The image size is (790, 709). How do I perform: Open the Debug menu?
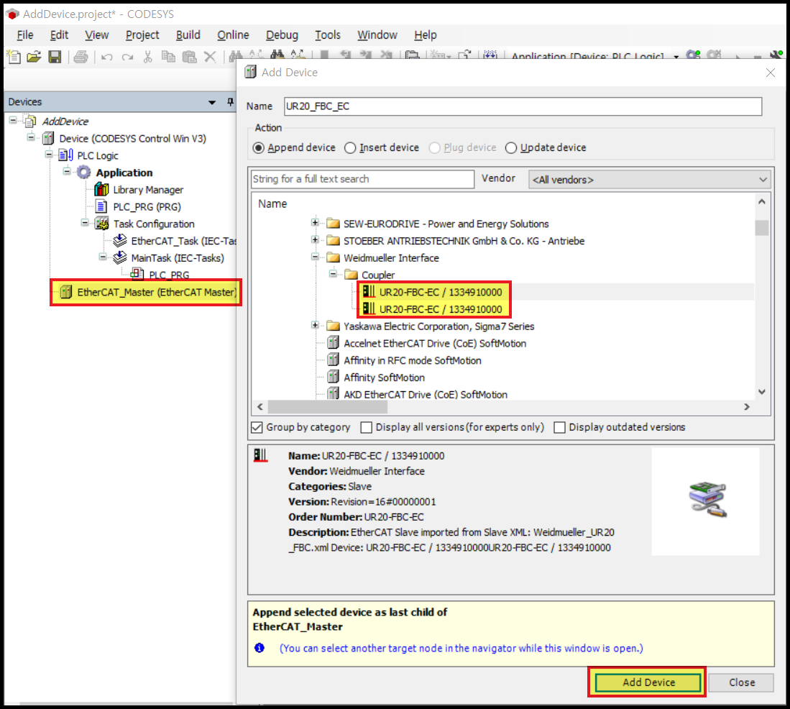pos(282,35)
